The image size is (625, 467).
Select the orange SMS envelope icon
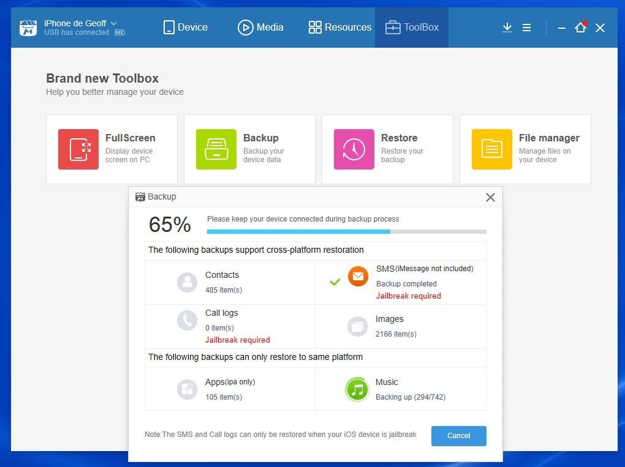pos(358,277)
